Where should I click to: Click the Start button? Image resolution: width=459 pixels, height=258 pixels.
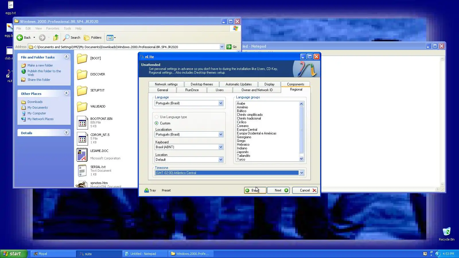[13, 254]
